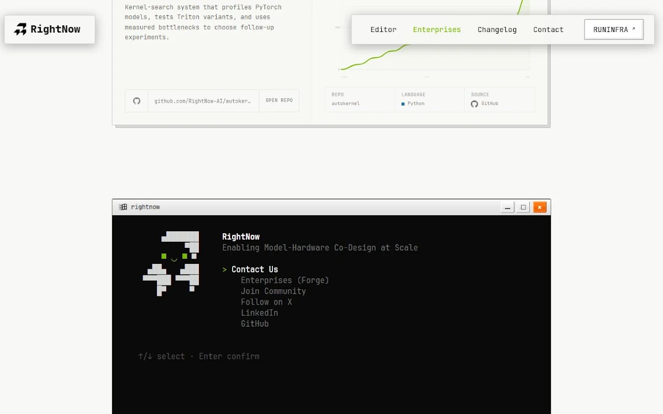The image size is (663, 414).
Task: Click the RightNow logo in the header
Action: pyautogui.click(x=49, y=29)
